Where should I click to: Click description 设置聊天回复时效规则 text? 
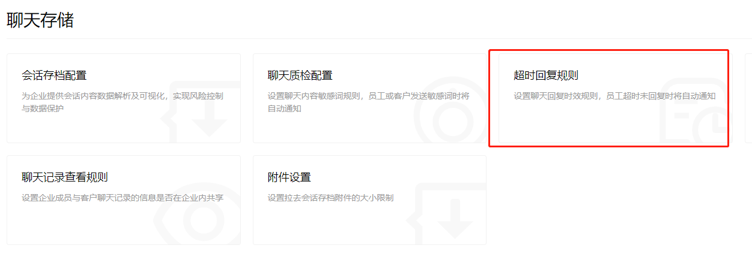[614, 96]
